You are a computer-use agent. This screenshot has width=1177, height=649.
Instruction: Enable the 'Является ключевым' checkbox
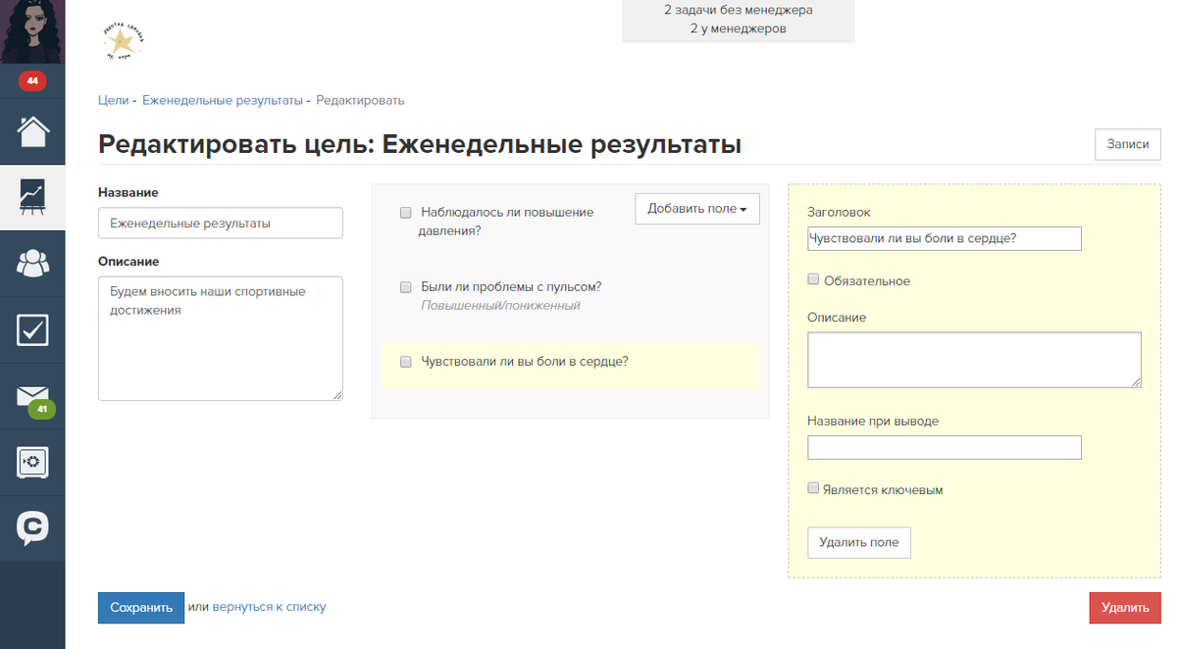[813, 488]
